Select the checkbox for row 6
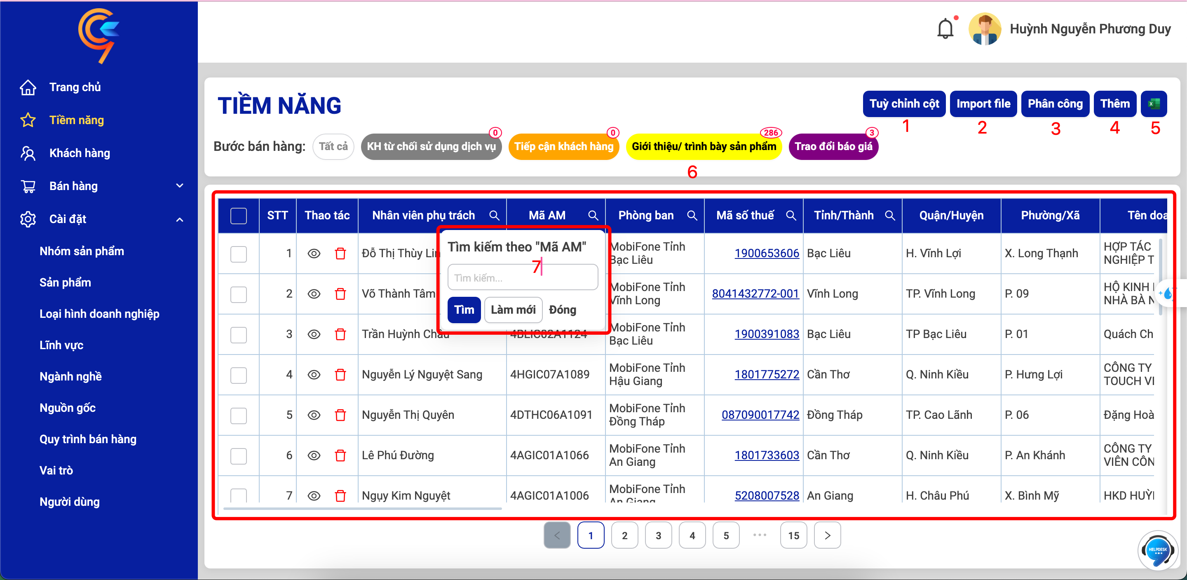The width and height of the screenshot is (1187, 580). [x=238, y=456]
